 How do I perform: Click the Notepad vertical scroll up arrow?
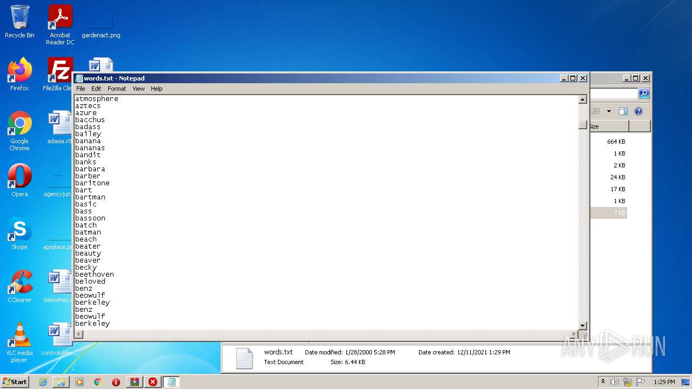pyautogui.click(x=583, y=99)
